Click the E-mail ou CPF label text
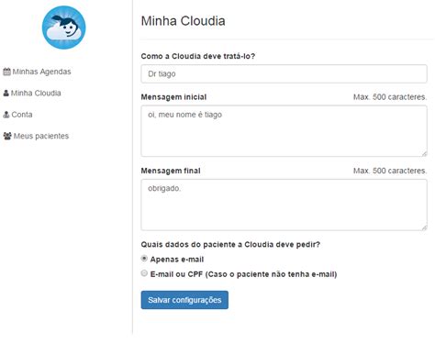The height and width of the screenshot is (344, 435). coord(243,274)
